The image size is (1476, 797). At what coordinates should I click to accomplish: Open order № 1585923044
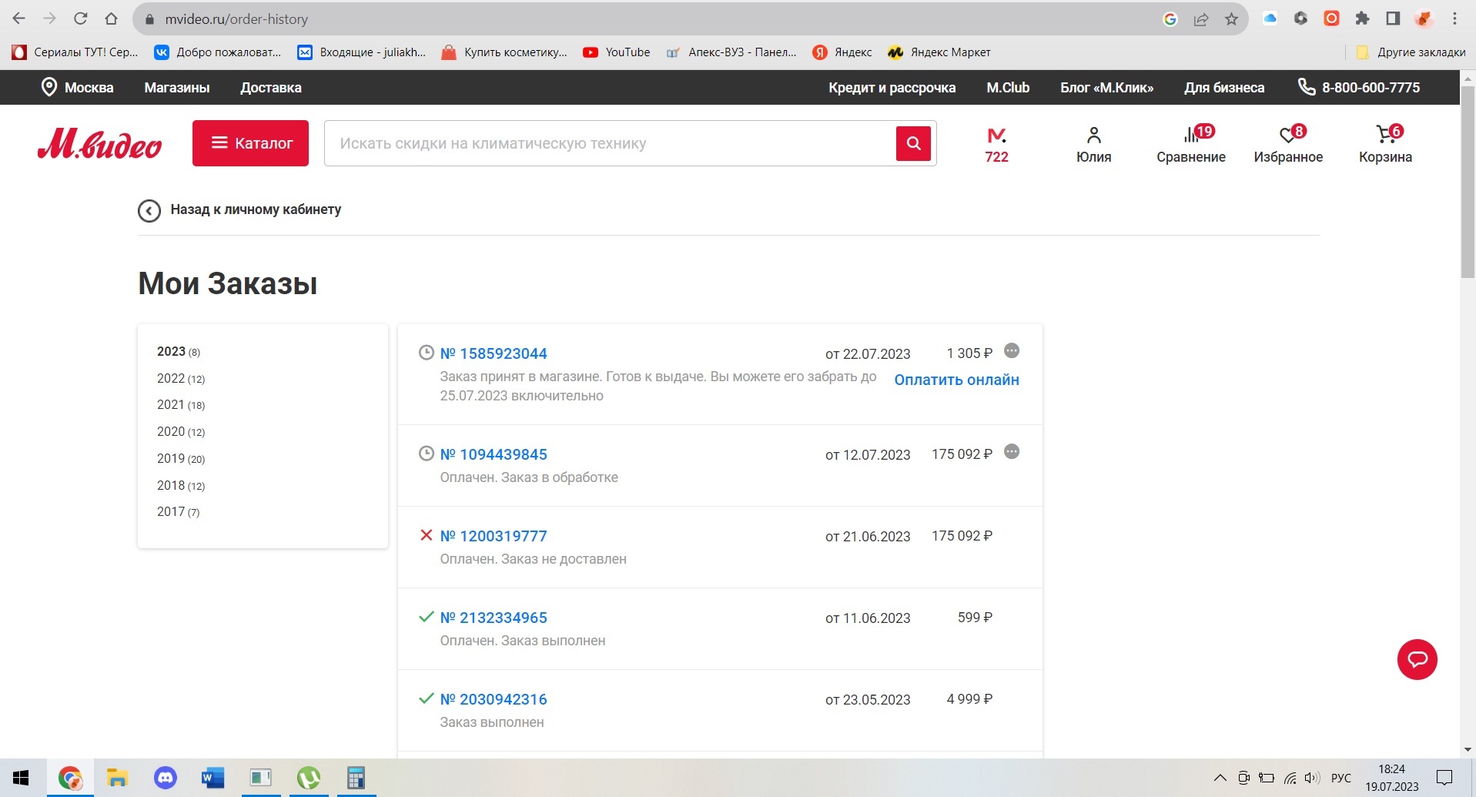pyautogui.click(x=494, y=353)
